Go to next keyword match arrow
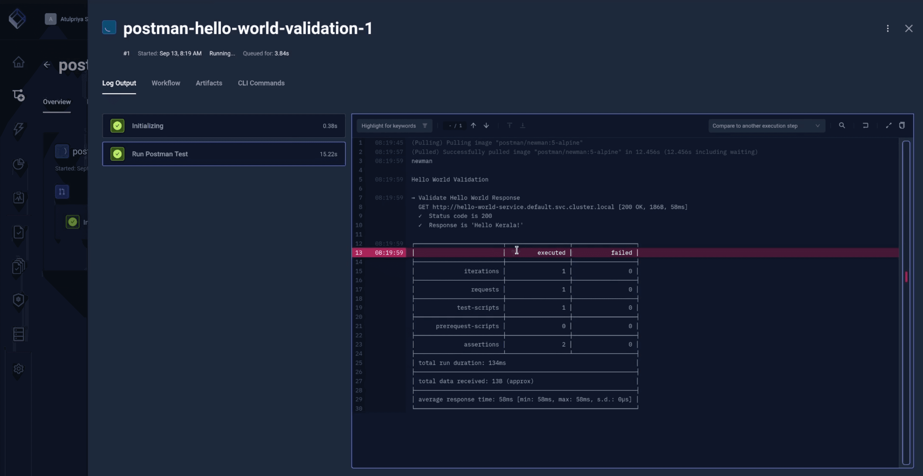Image resolution: width=923 pixels, height=476 pixels. (x=486, y=125)
